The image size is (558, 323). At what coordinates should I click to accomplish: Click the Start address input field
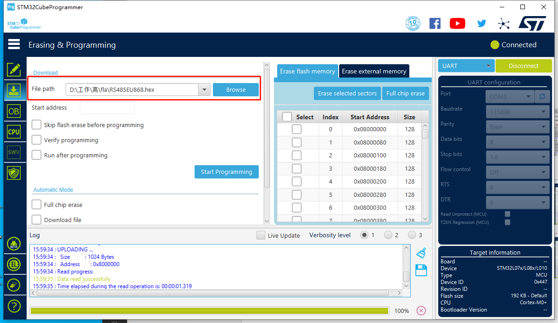pyautogui.click(x=107, y=108)
